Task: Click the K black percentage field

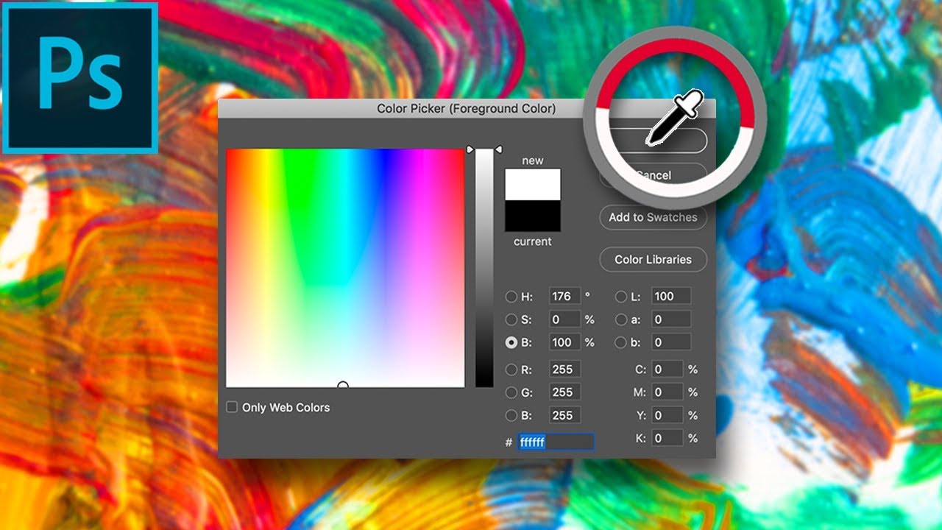Action: click(x=667, y=438)
